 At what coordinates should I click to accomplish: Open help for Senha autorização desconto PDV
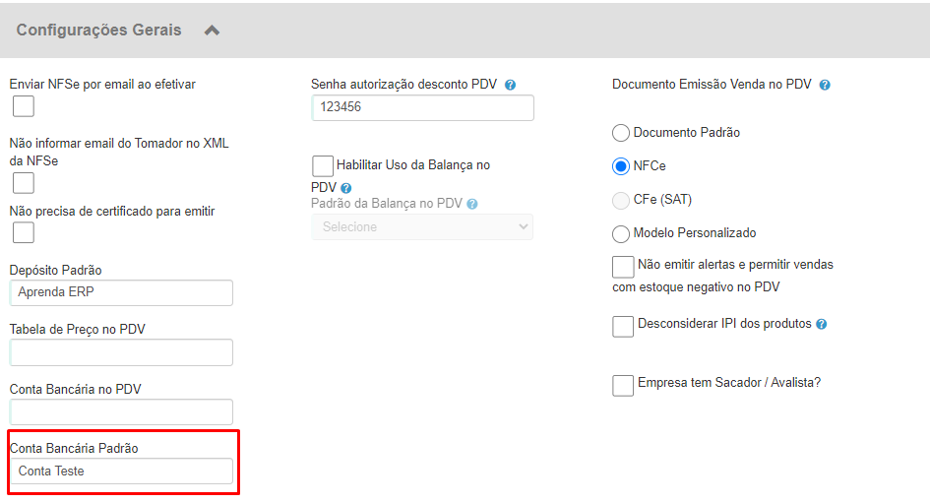[x=510, y=85]
